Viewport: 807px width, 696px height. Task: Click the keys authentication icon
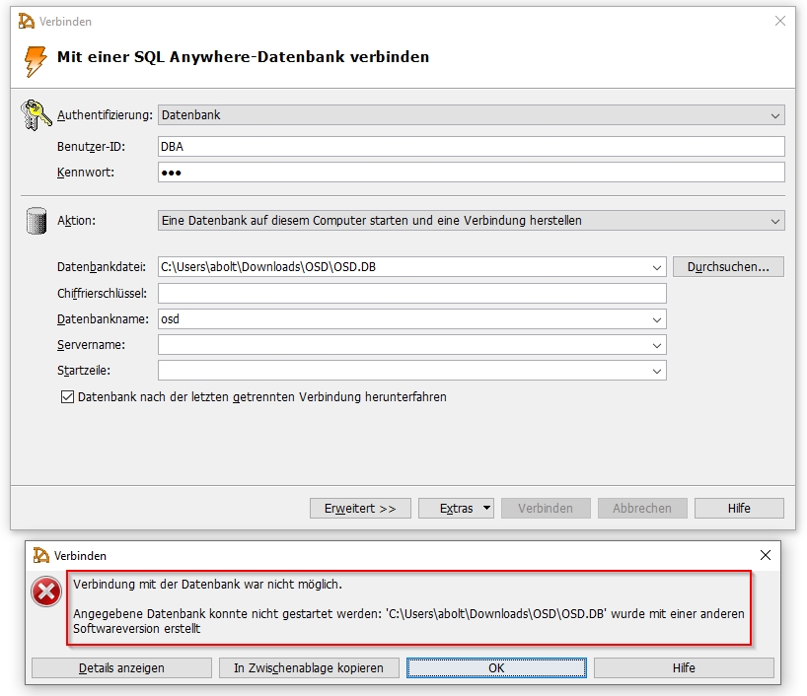click(x=36, y=115)
